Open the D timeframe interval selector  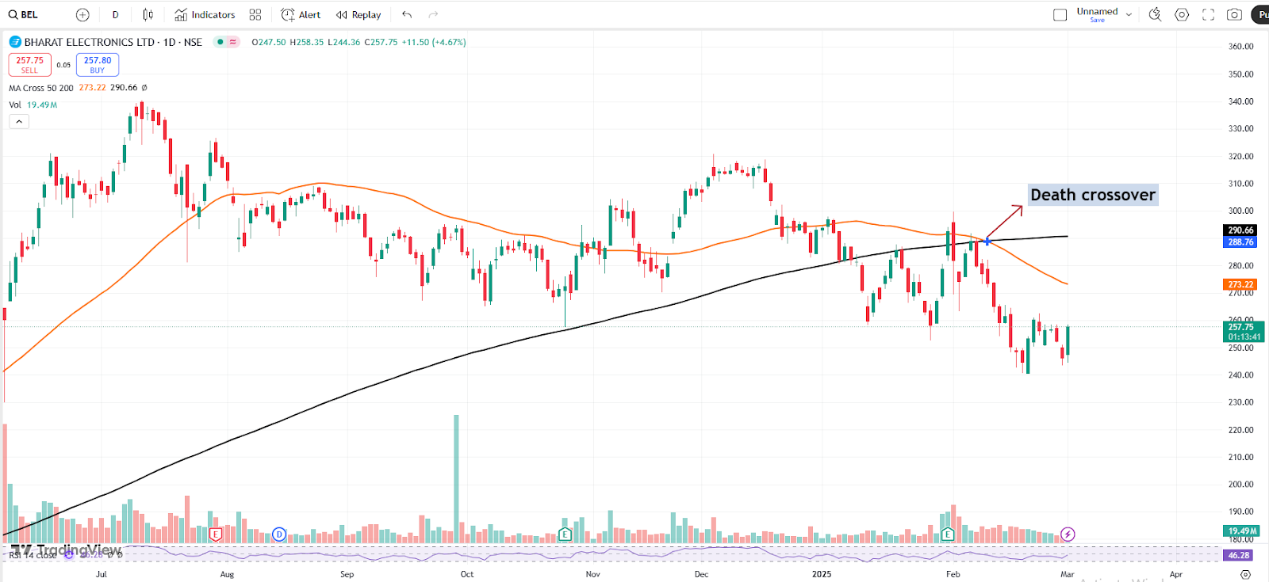point(116,14)
